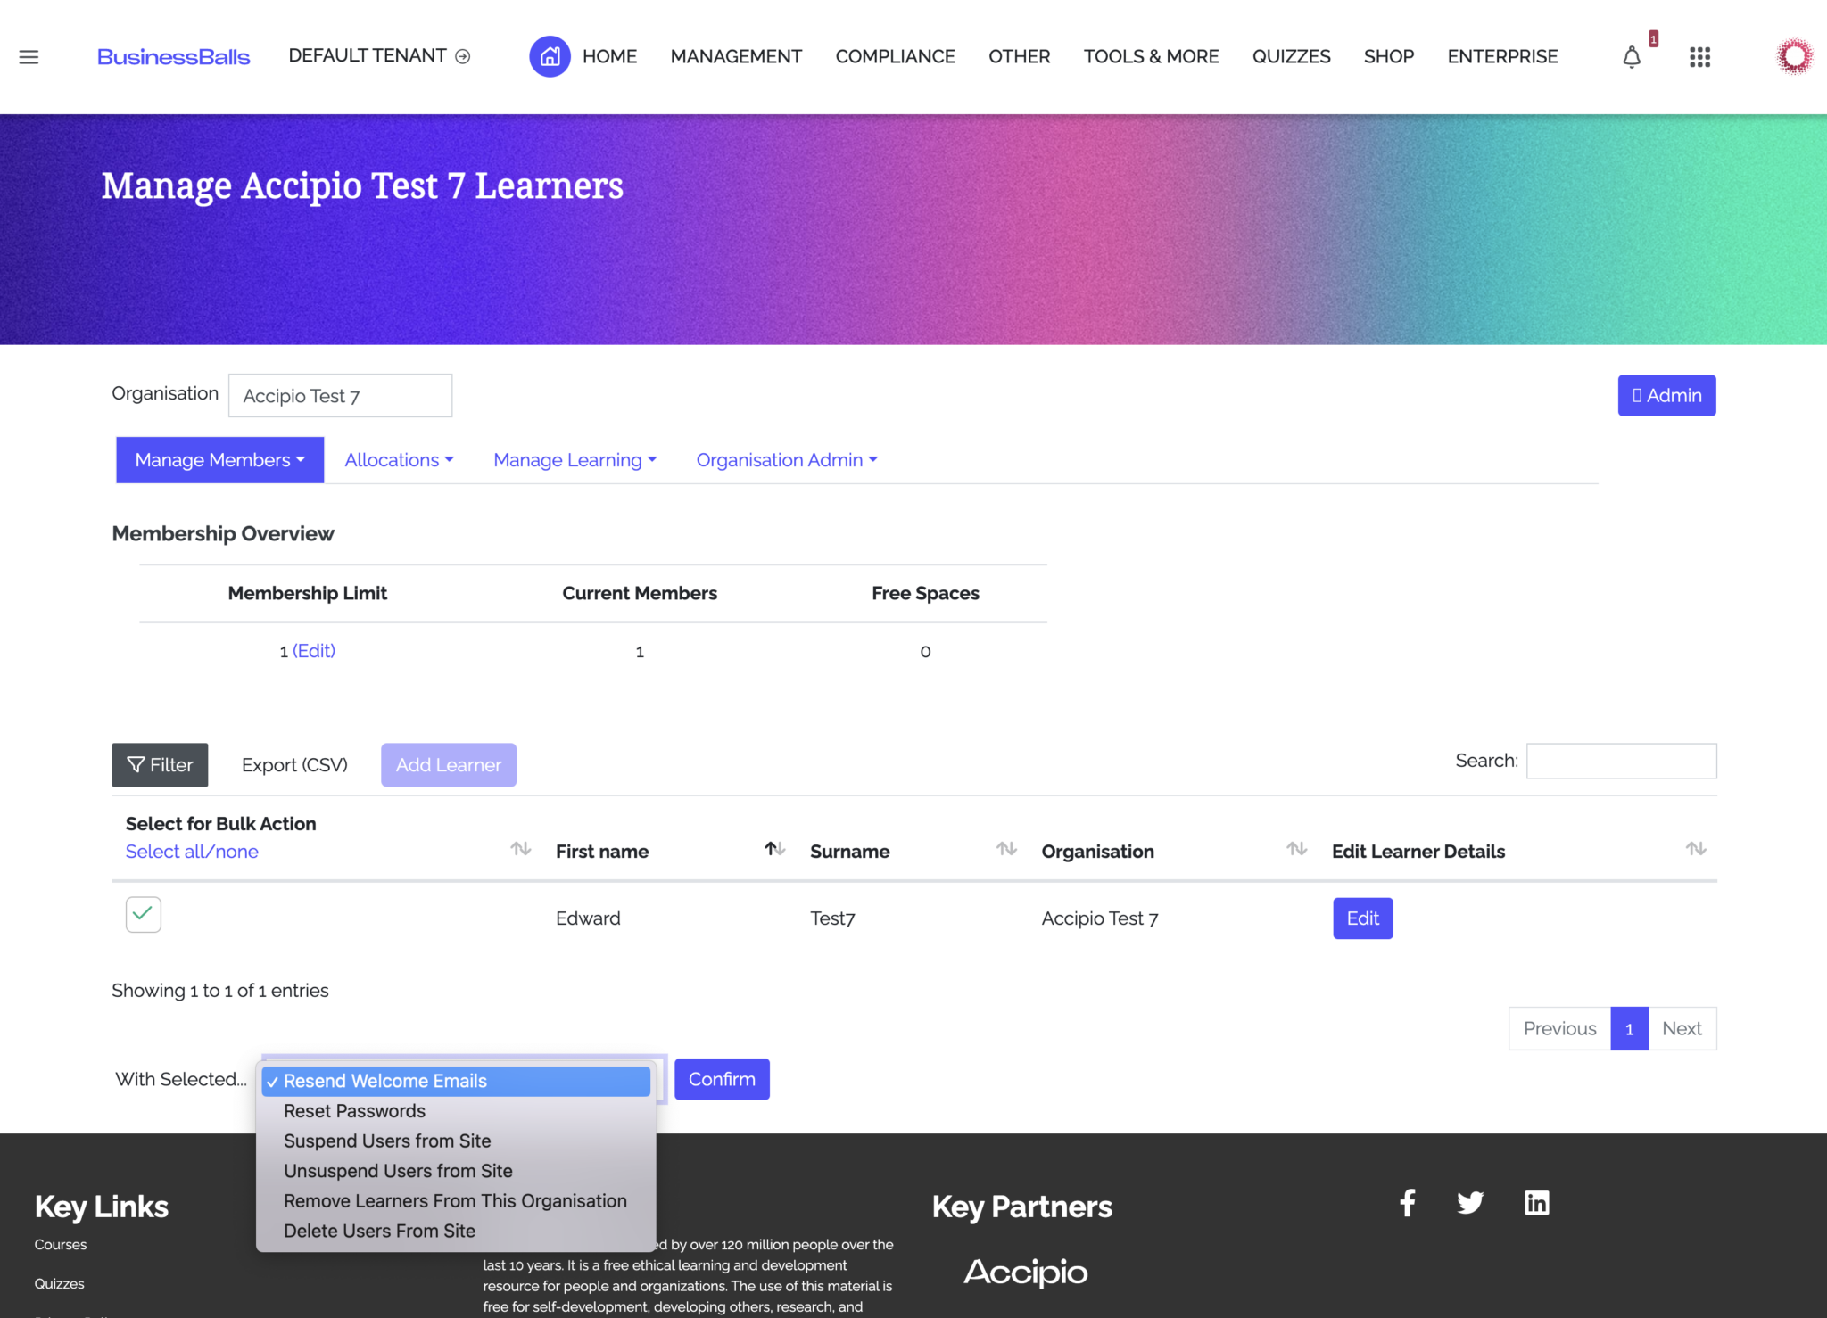Uncheck Edward Test7 selection checkbox
Screen dimensions: 1827x1318
[x=143, y=914]
